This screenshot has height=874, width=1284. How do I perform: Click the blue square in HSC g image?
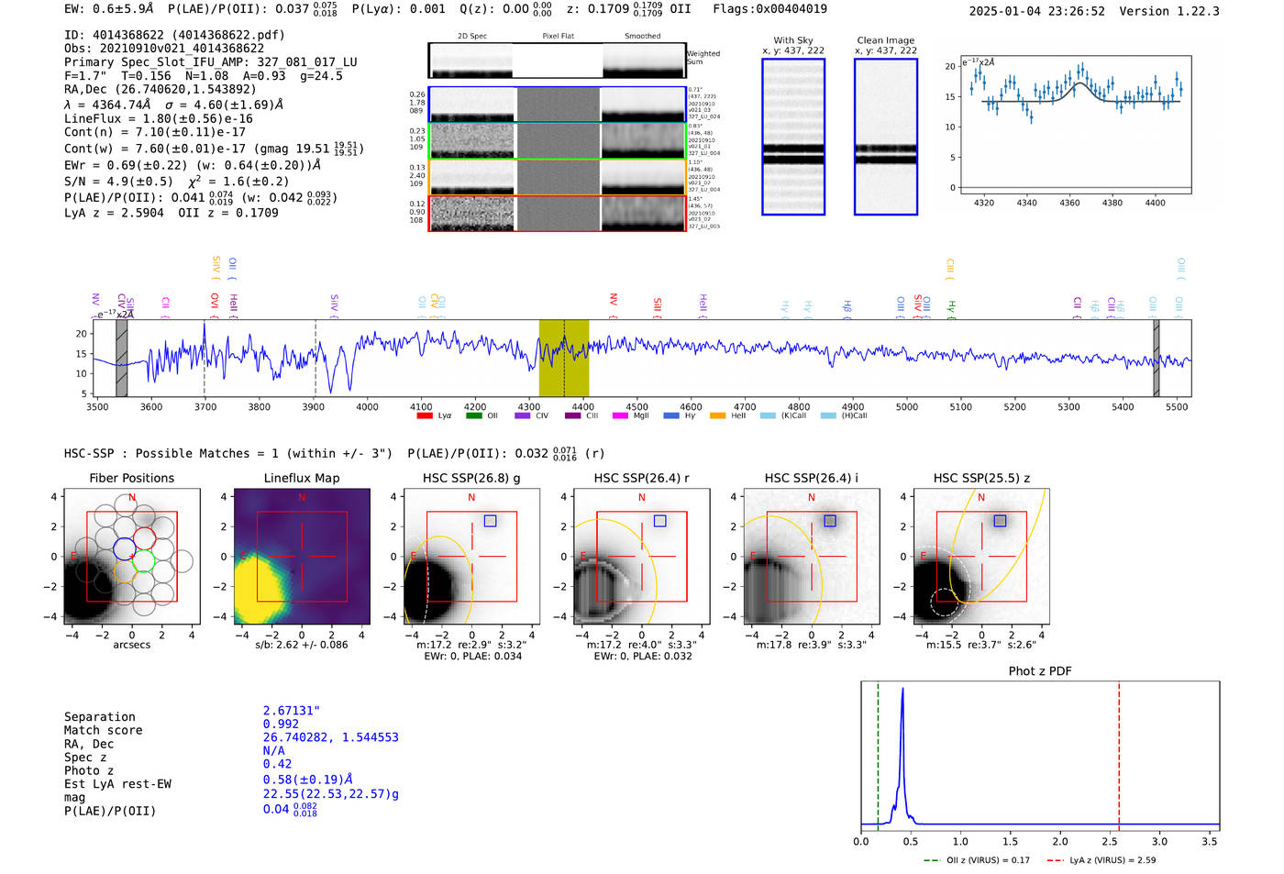(x=490, y=521)
